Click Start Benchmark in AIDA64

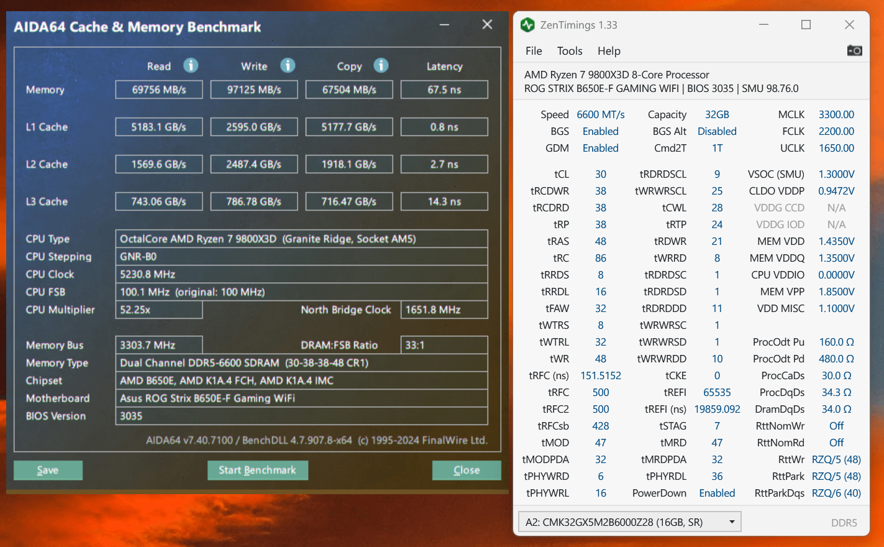click(258, 470)
